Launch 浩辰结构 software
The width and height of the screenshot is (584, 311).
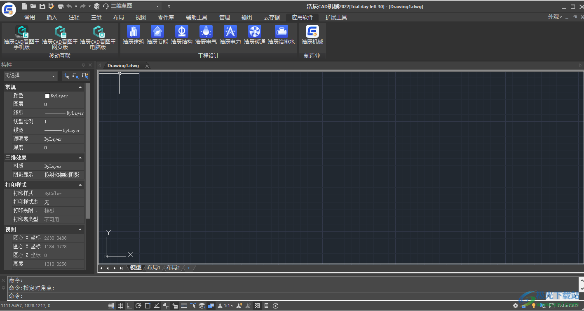coord(182,35)
